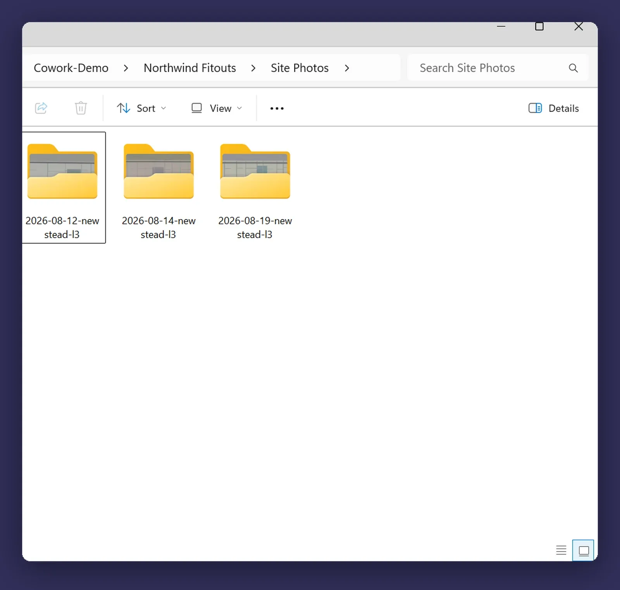Open the See more ellipsis menu
This screenshot has height=590, width=620.
[277, 108]
